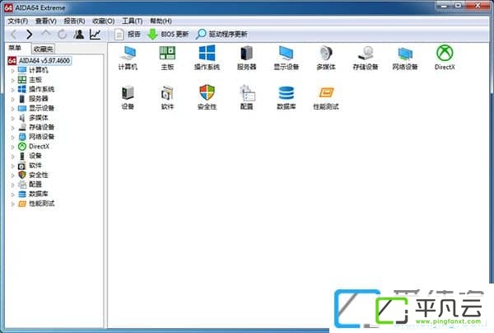This screenshot has width=494, height=333.
Task: Click the 驱动程序更新 toolbar button
Action: click(221, 34)
